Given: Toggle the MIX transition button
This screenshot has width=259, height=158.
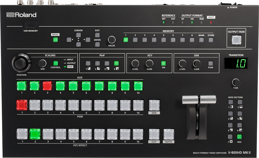Looking at the screenshot, I should tap(240, 137).
